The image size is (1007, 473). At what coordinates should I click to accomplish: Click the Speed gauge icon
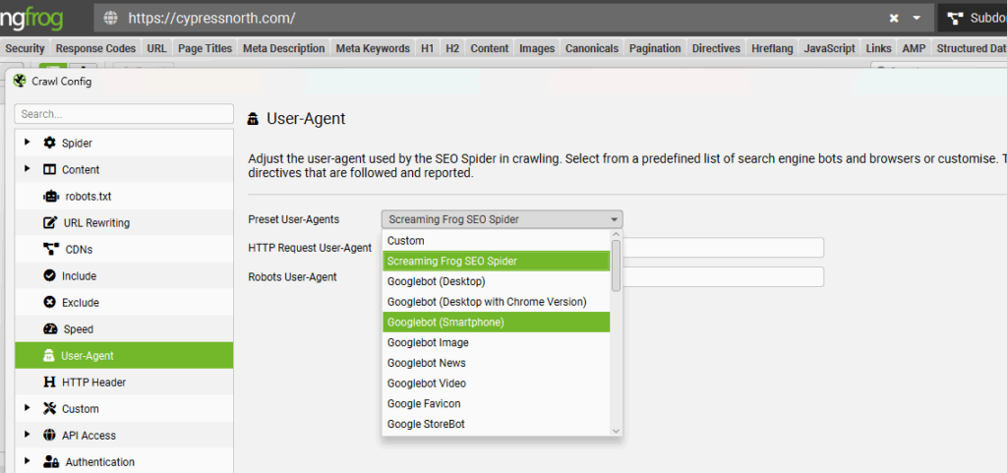pyautogui.click(x=50, y=329)
